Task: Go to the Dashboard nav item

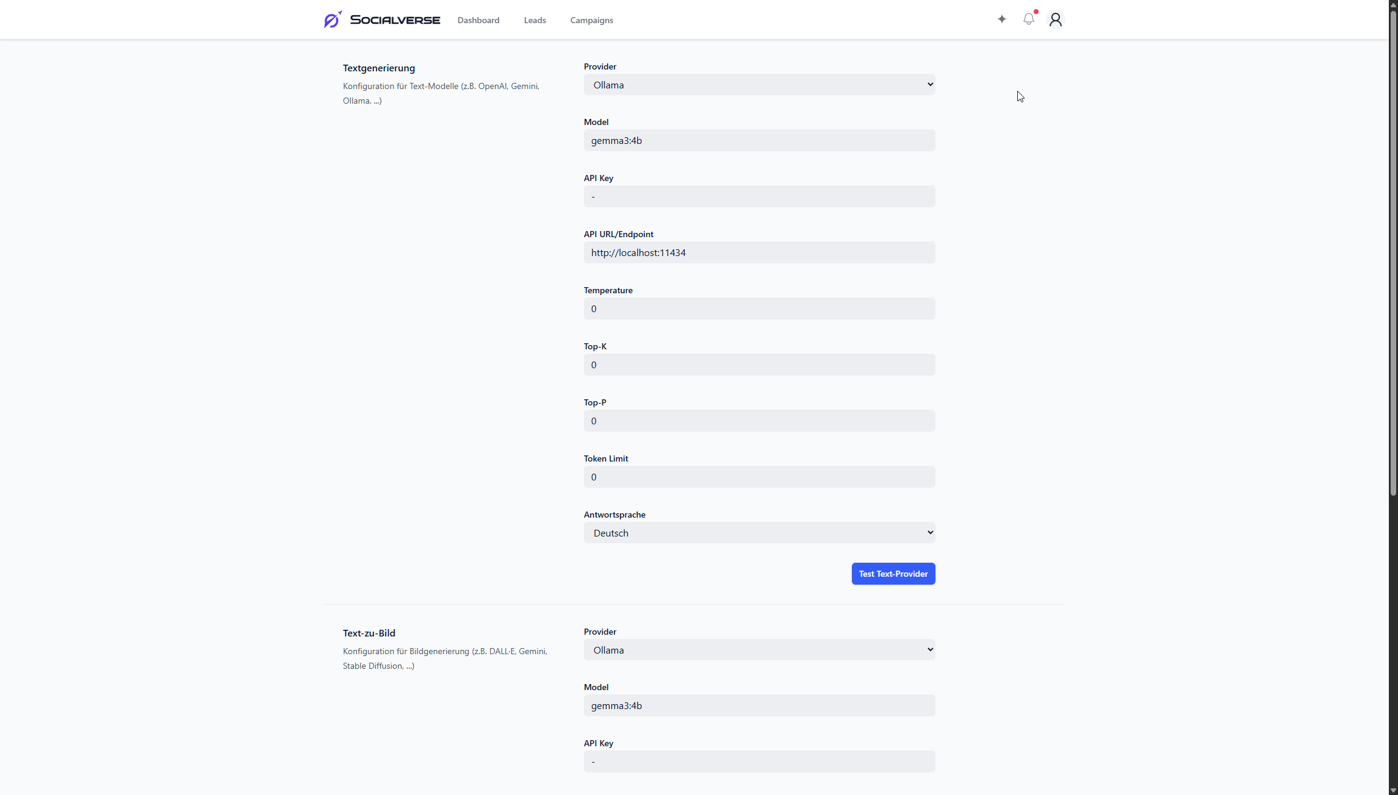Action: [478, 20]
